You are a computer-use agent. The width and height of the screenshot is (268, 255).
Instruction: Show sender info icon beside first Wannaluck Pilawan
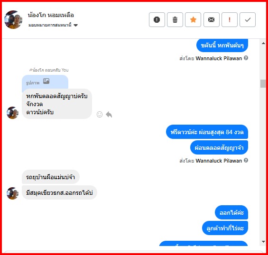tap(246, 58)
